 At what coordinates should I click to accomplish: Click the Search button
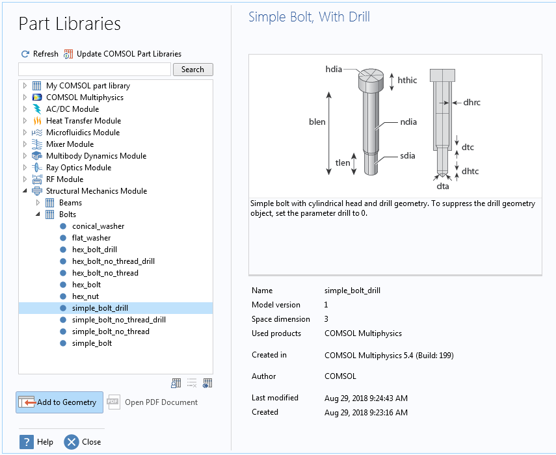click(193, 70)
